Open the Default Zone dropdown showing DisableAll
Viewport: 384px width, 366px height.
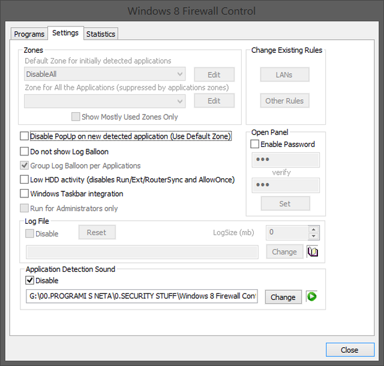point(105,74)
